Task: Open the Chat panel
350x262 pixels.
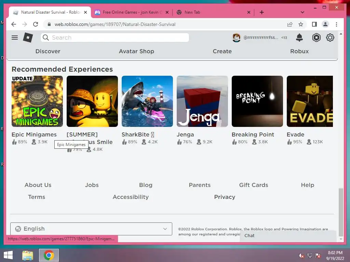Action: [x=288, y=236]
